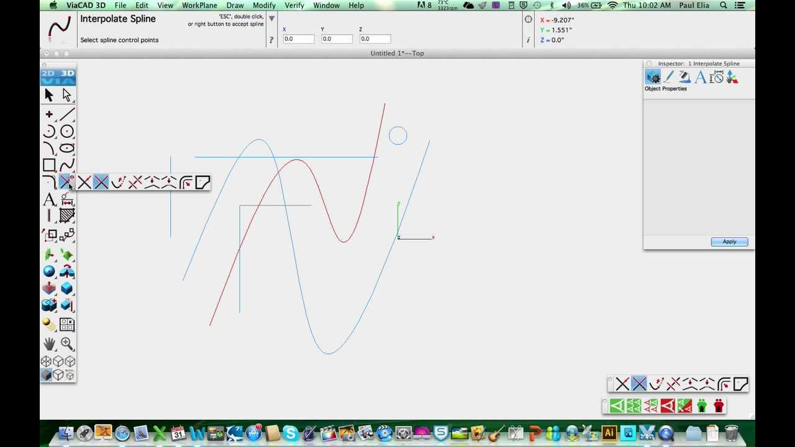Open the Skype icon in the Dock
This screenshot has width=795, height=447.
tap(290, 433)
